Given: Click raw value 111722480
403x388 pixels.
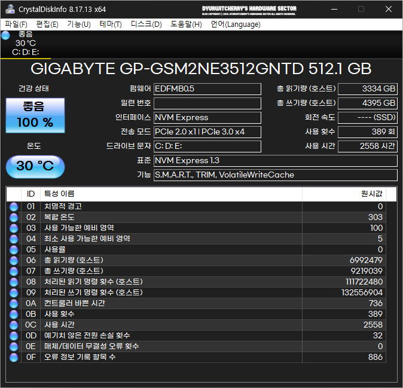Looking at the screenshot, I should pos(364,282).
